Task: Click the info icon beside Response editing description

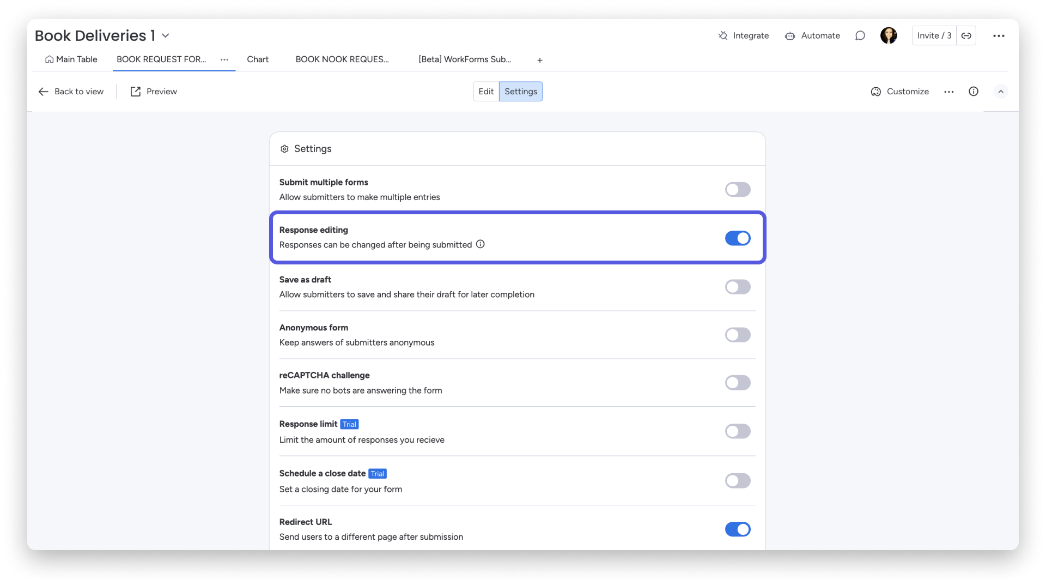Action: tap(480, 244)
